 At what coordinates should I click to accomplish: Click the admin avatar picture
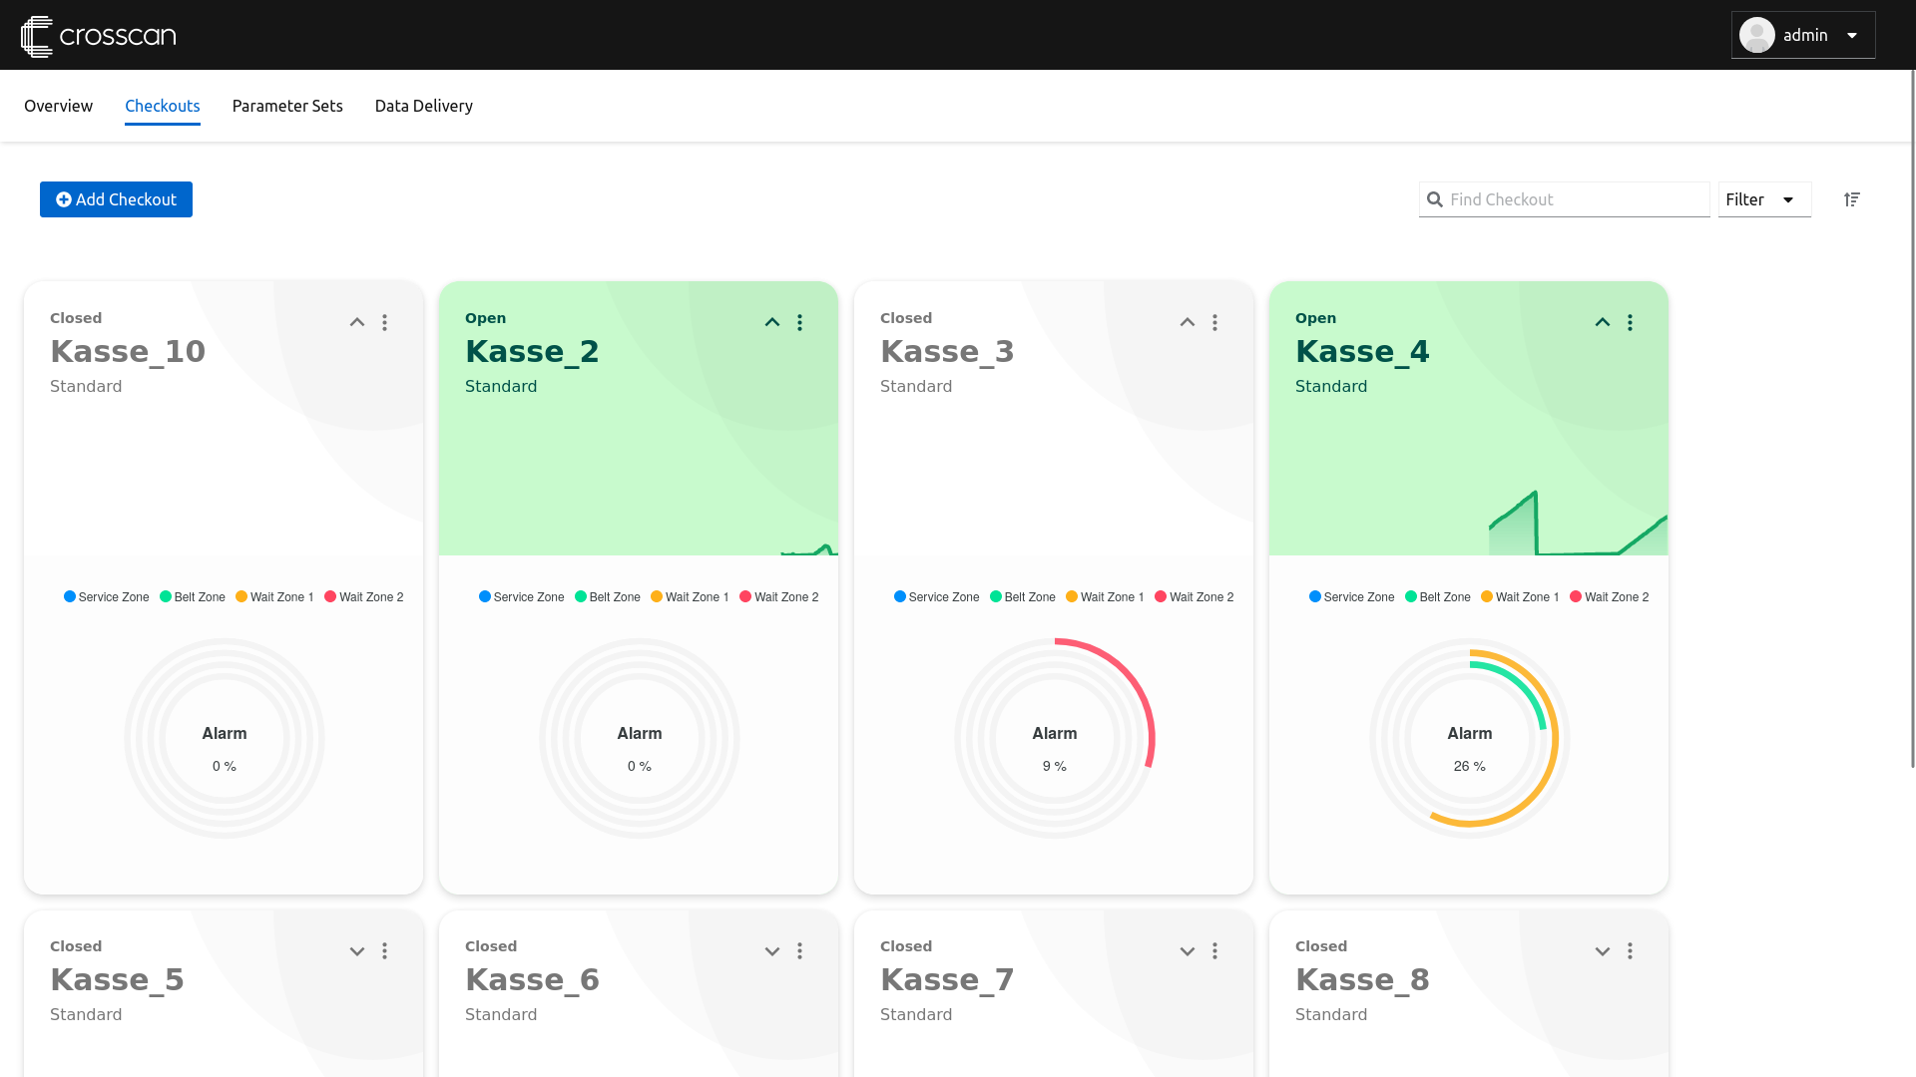(1758, 35)
